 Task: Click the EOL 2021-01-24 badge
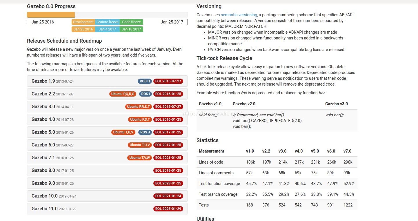click(168, 196)
